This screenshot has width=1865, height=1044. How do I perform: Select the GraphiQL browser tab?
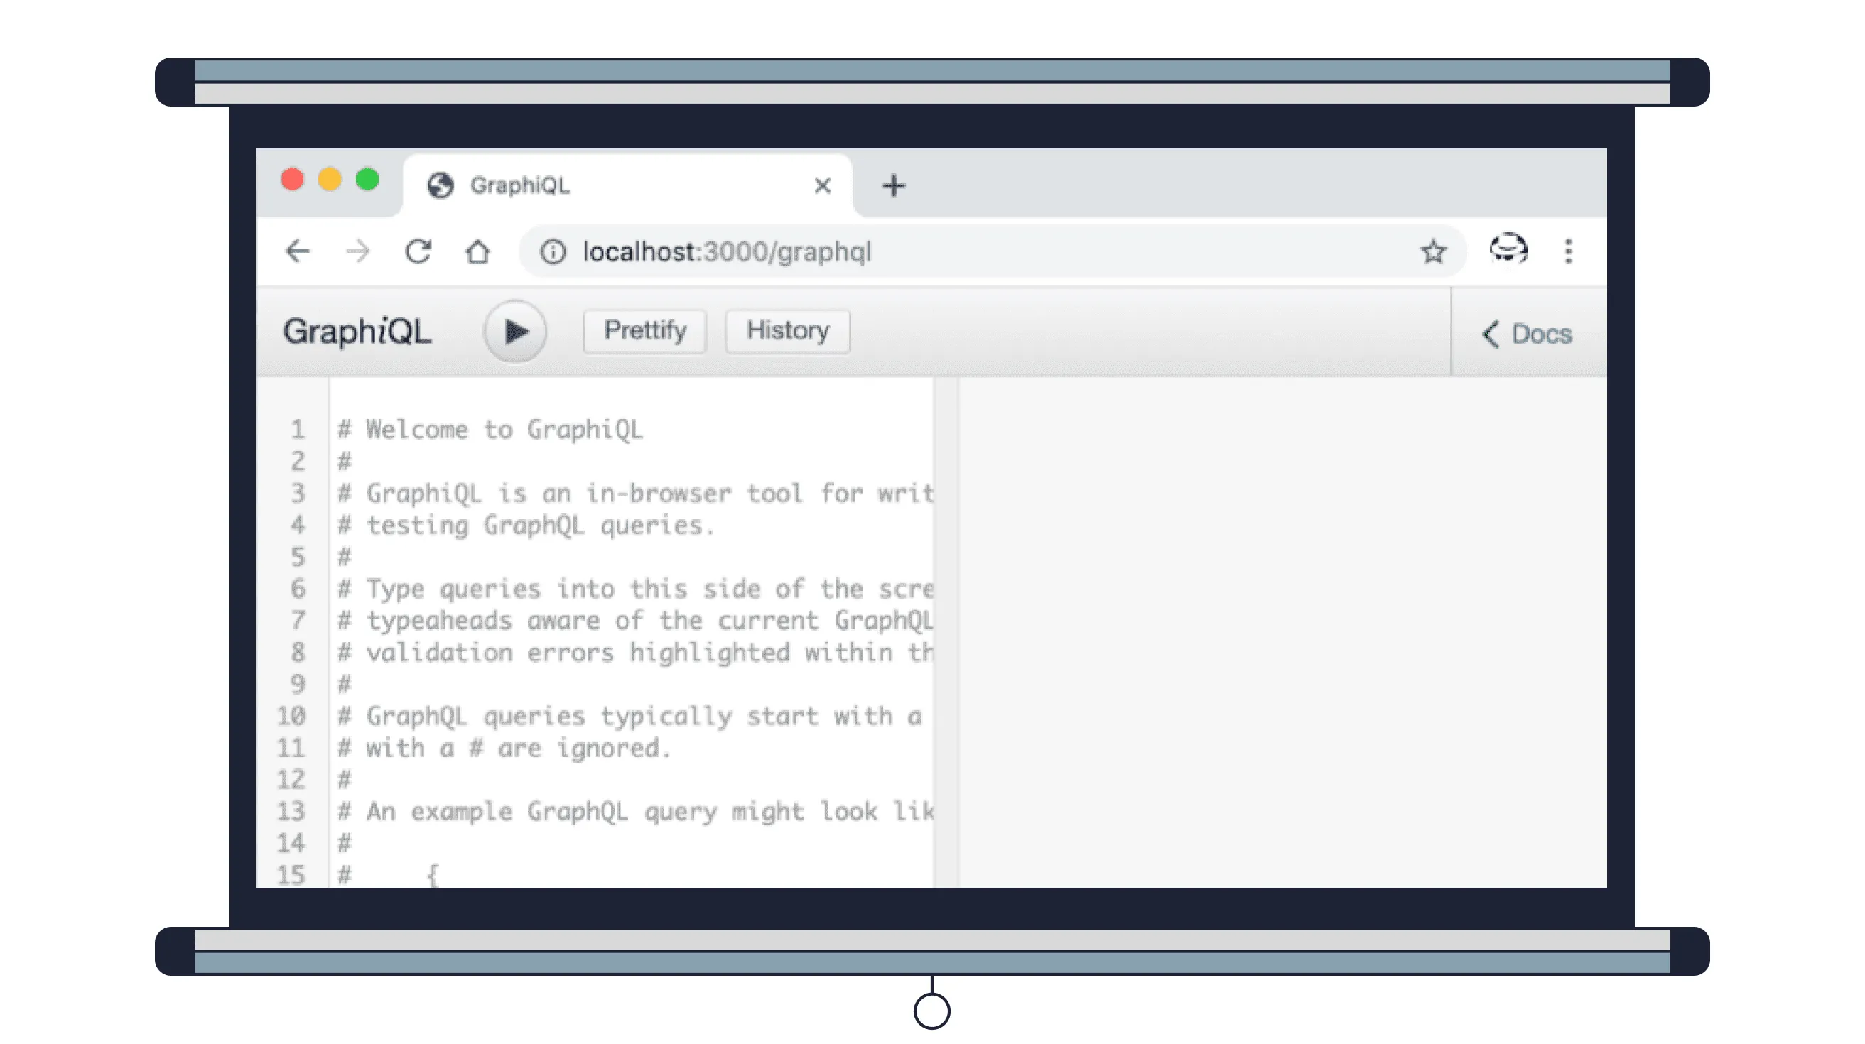tap(627, 186)
